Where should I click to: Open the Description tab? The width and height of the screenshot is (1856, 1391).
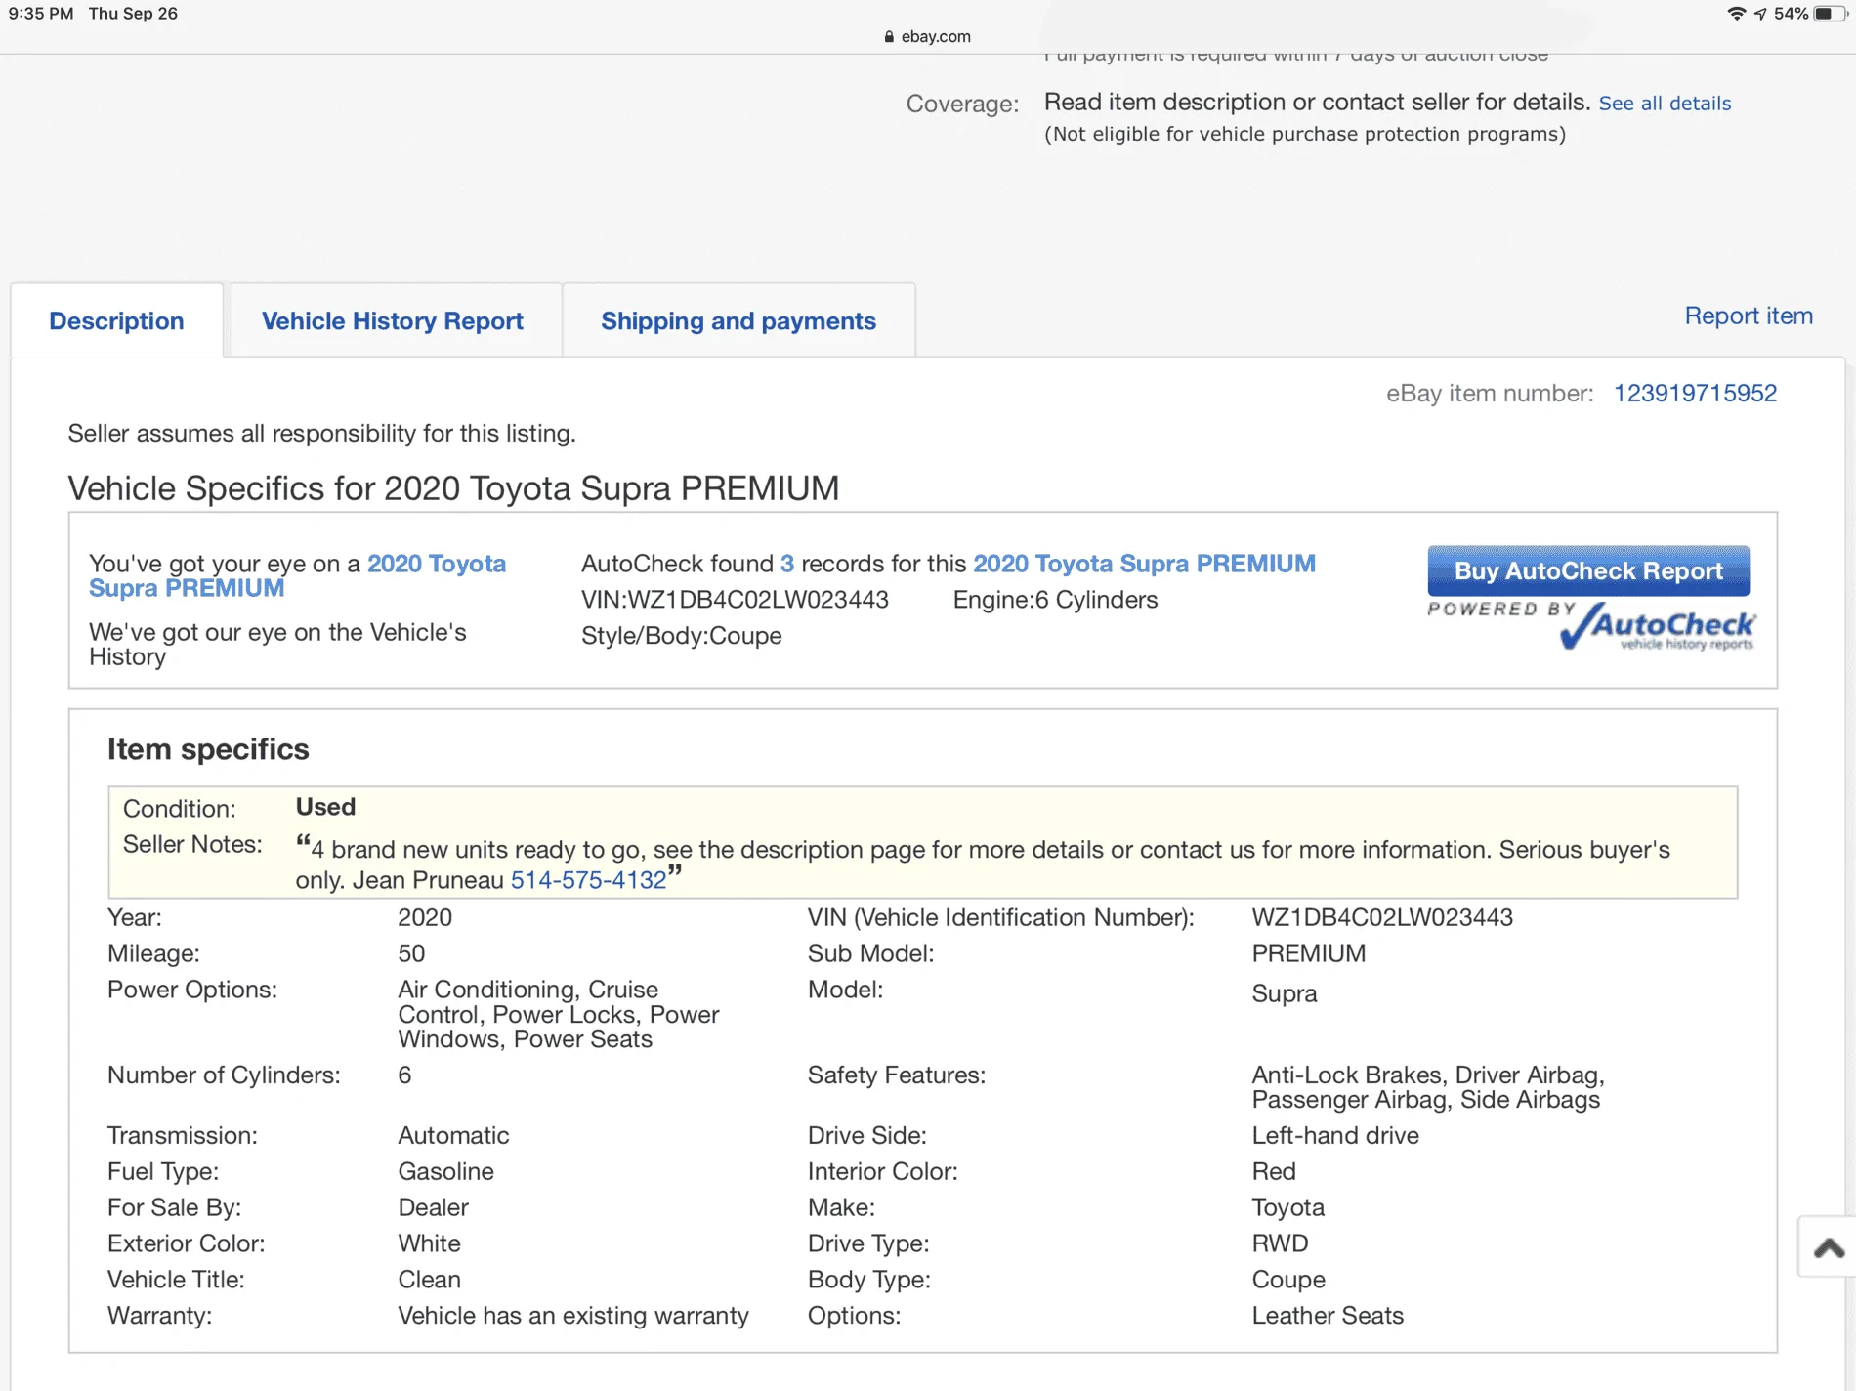tap(116, 320)
